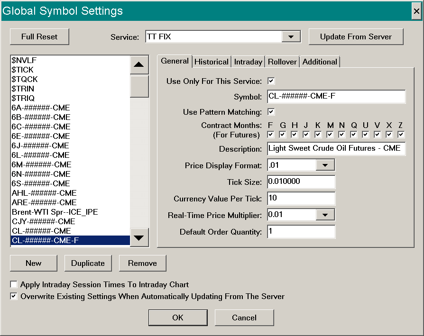Select 6S-######-CME in the symbol list

pyautogui.click(x=70, y=183)
